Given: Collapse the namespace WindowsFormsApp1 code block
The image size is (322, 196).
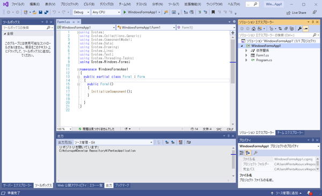Looking at the screenshot, I should 78,69.
